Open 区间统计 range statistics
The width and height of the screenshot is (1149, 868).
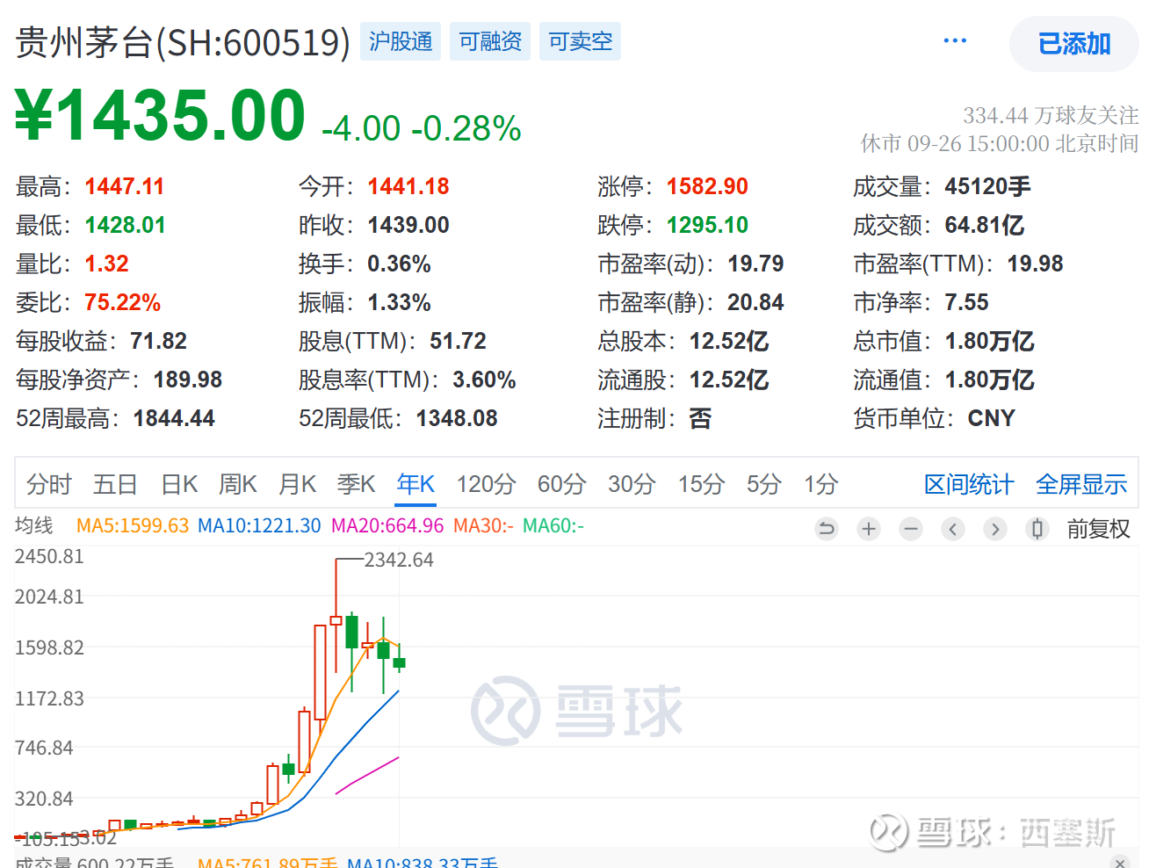tap(969, 484)
